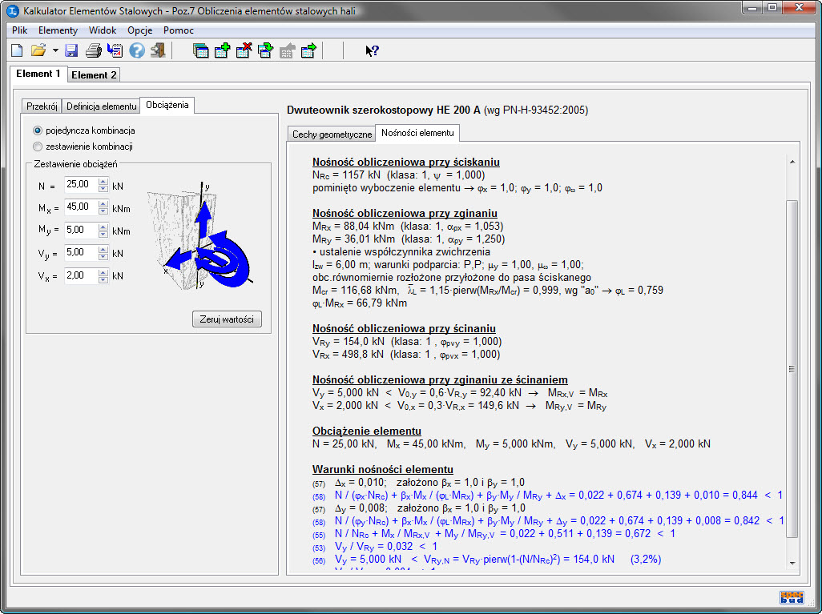The height and width of the screenshot is (614, 822).
Task: Open the dropdown arrow beside Open icon
Action: 55,51
